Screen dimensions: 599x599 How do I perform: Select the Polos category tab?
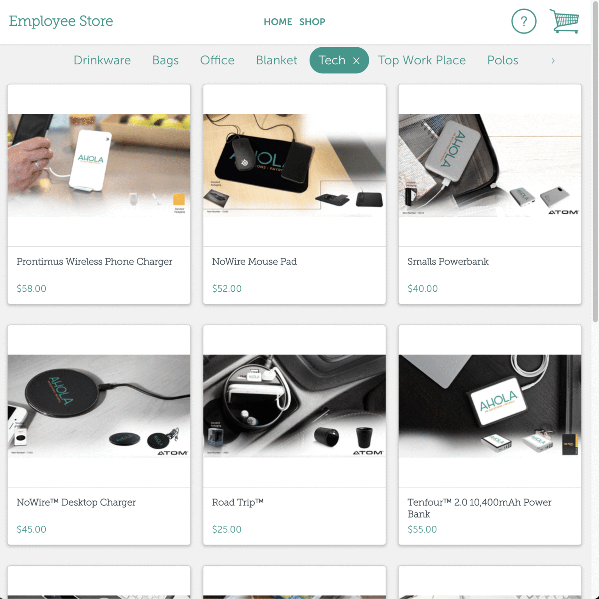[x=502, y=60]
